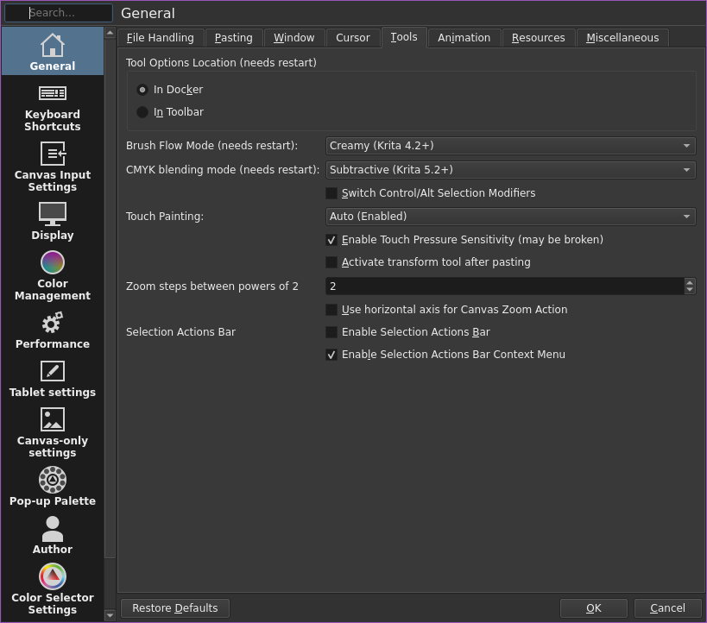The image size is (707, 623).
Task: Open Keyboard Shortcuts settings icon
Action: [x=53, y=93]
